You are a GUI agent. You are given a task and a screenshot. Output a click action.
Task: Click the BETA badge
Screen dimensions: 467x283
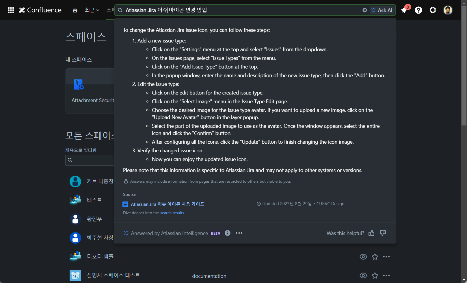pos(215,233)
